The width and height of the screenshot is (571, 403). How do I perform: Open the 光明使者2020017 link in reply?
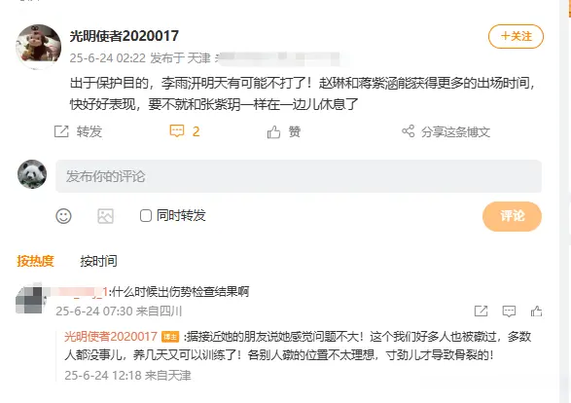[x=111, y=336]
